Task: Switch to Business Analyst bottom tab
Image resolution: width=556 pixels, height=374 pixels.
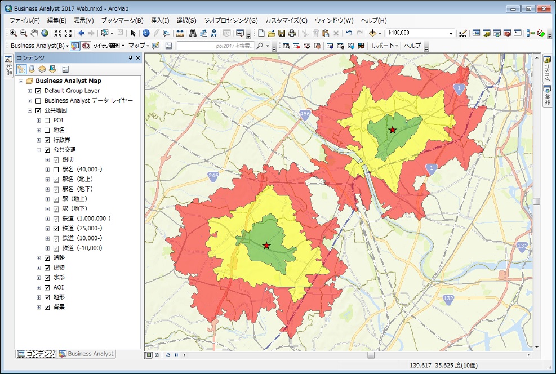Action: click(87, 354)
